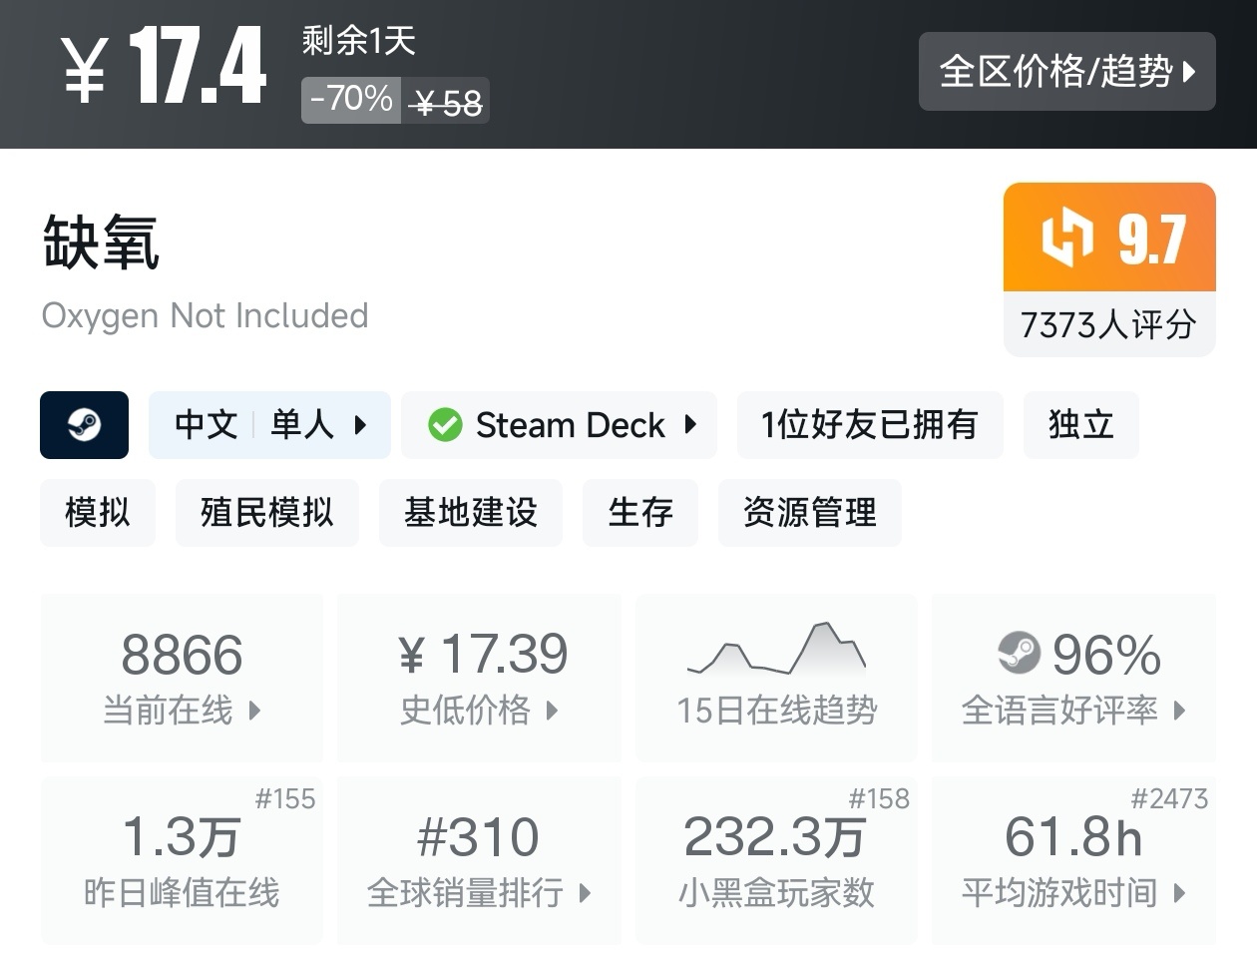
Task: View the 1位好友已拥有 friends list
Action: [869, 425]
